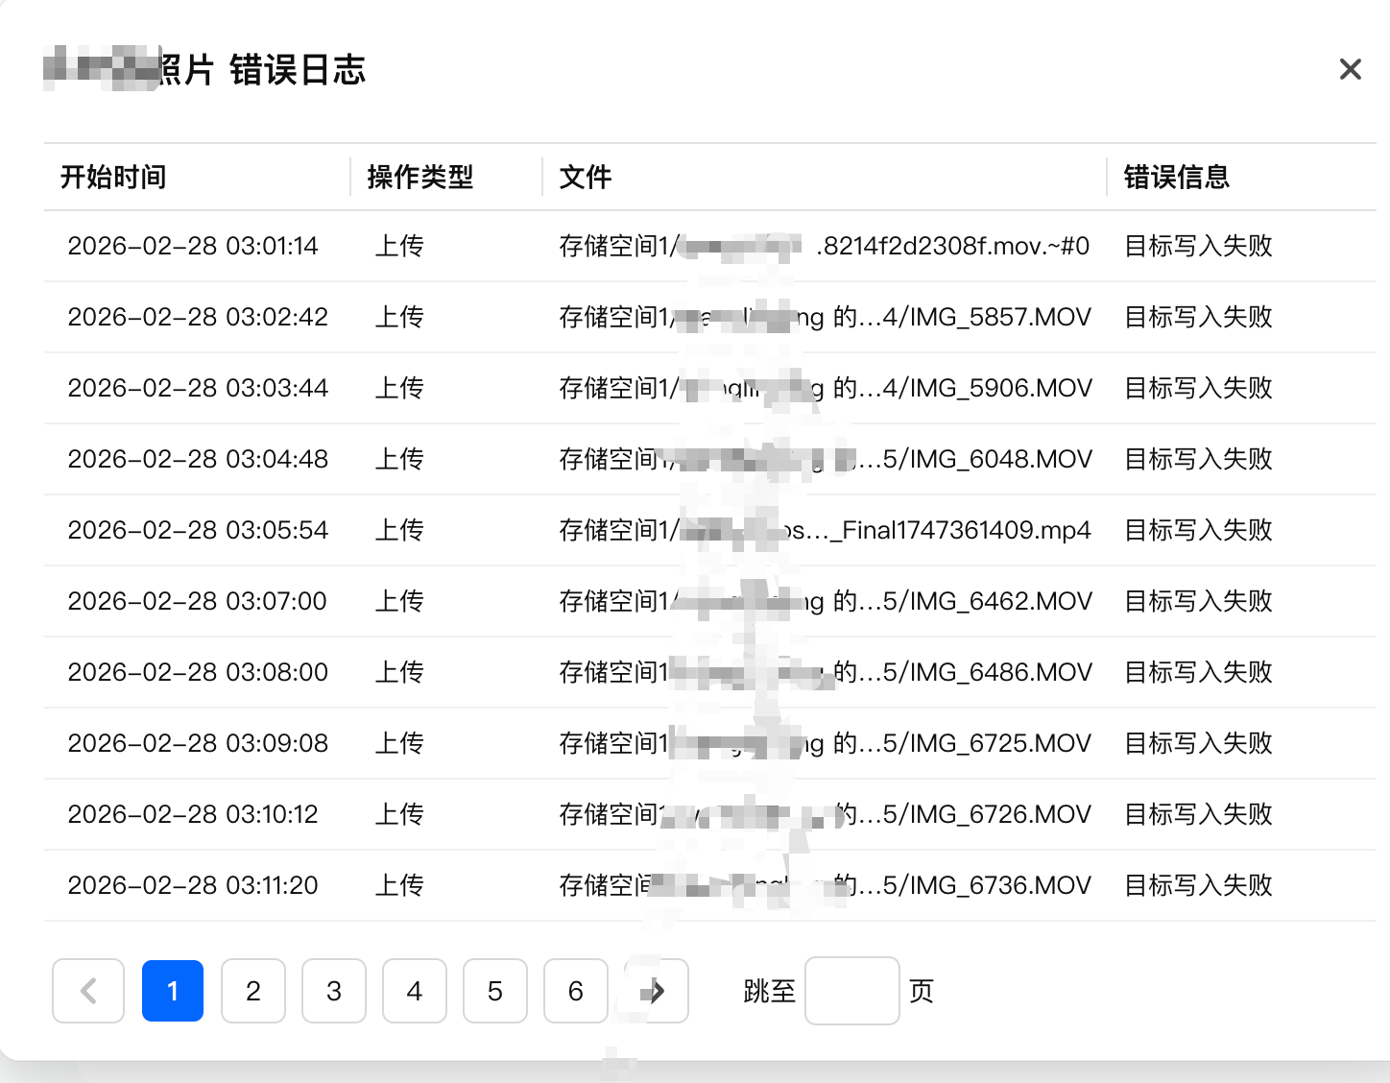This screenshot has width=1390, height=1083.
Task: Show page 6 of results
Action: (x=576, y=991)
